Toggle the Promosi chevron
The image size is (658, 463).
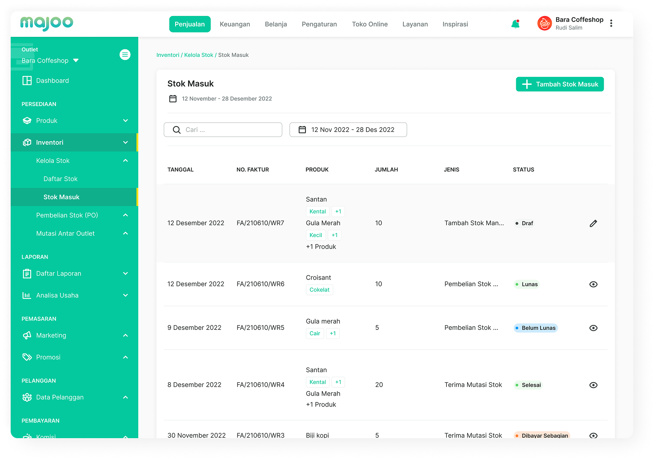[125, 357]
